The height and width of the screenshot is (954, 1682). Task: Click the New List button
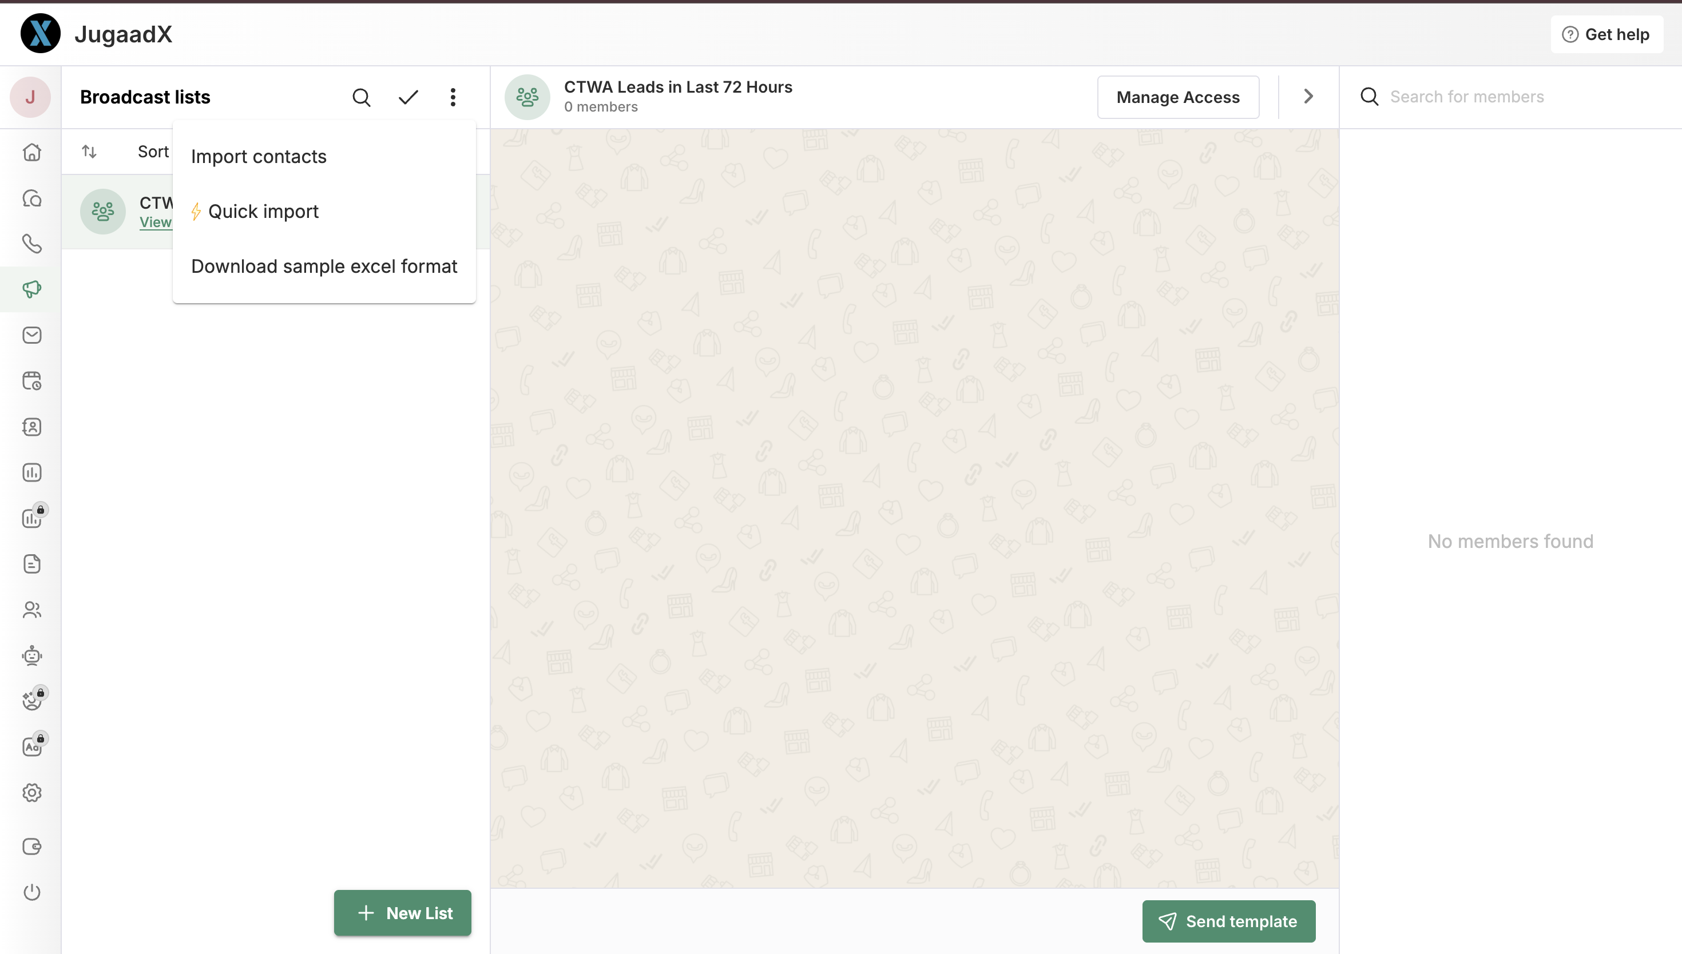point(402,913)
